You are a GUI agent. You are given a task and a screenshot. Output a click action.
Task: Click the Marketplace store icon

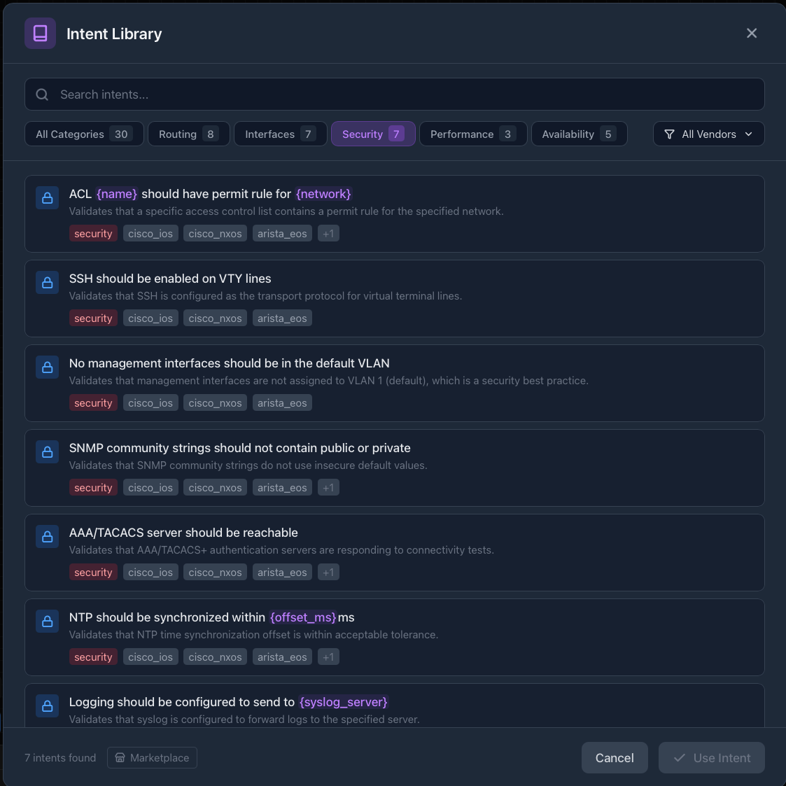[x=120, y=758]
